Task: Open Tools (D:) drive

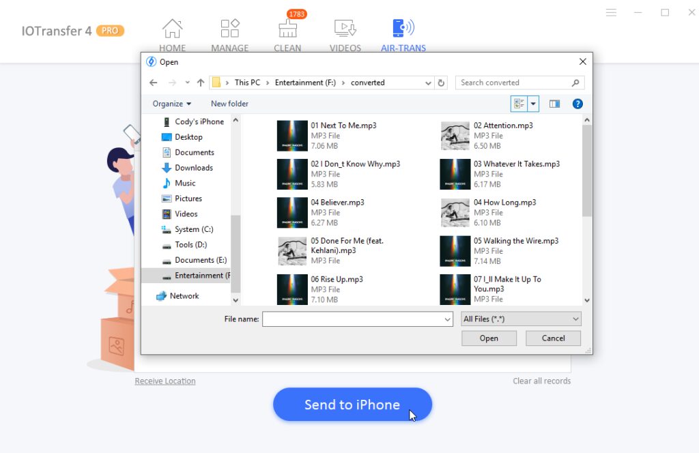Action: pos(184,245)
